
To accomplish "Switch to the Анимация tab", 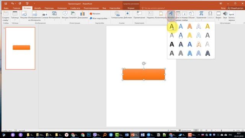I will click(x=62, y=8).
